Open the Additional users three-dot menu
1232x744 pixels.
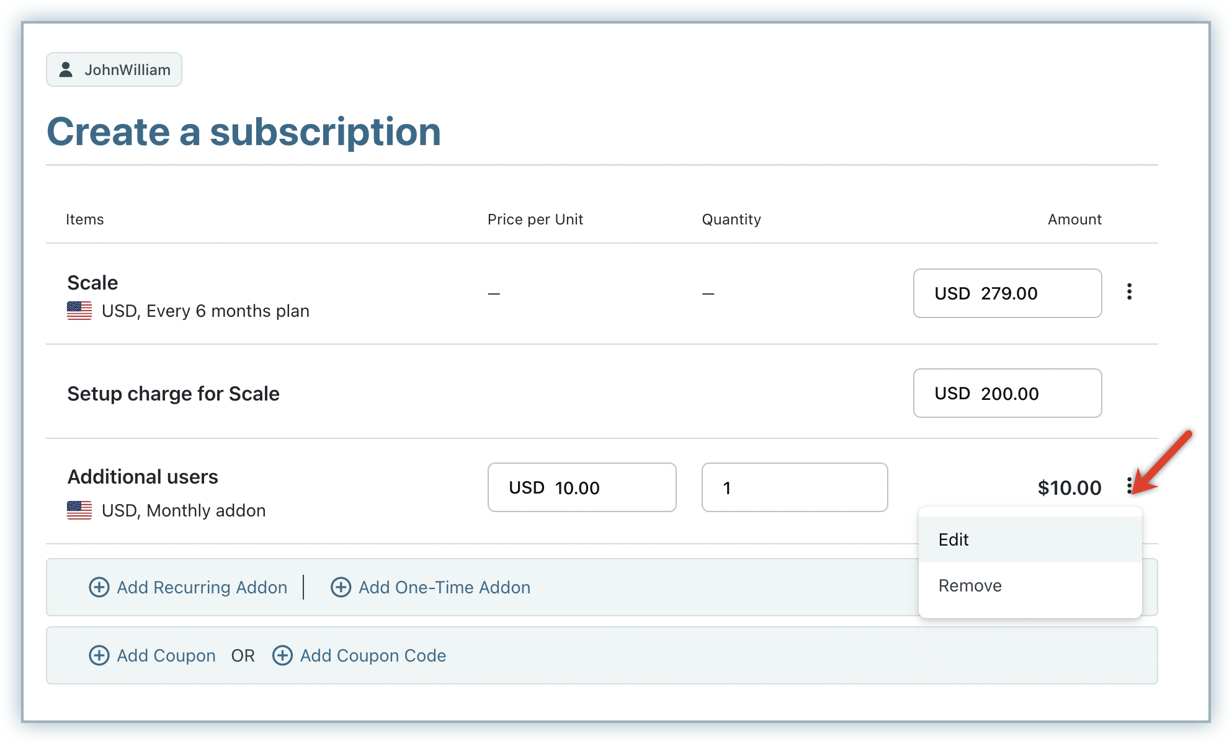1129,485
